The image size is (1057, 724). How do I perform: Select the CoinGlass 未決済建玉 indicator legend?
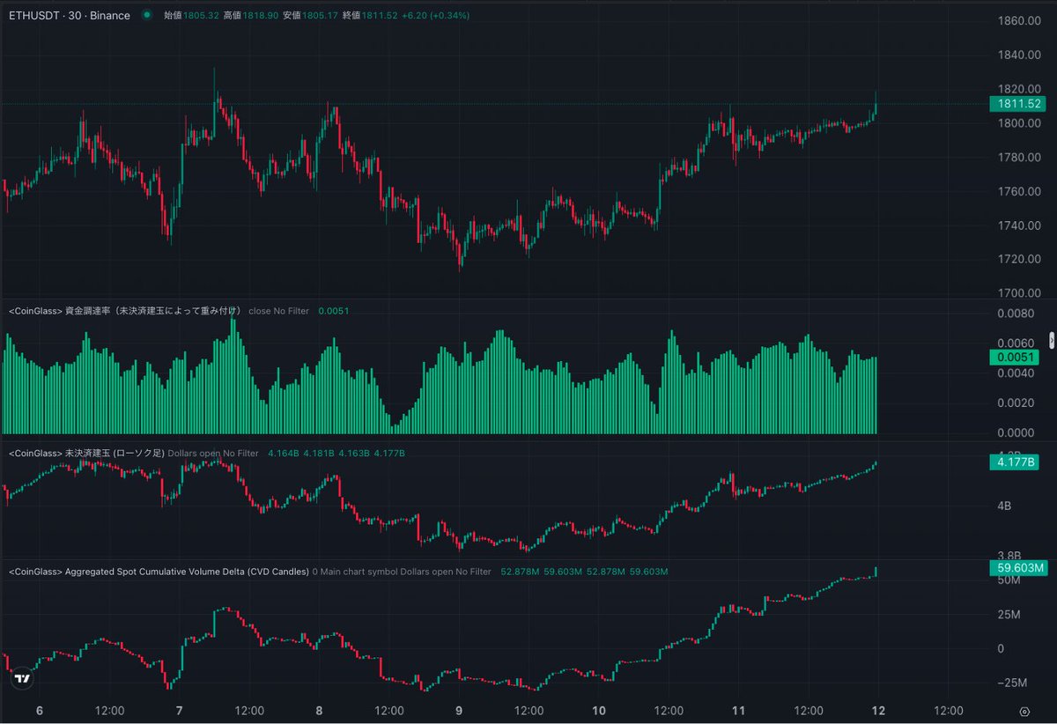click(x=85, y=453)
